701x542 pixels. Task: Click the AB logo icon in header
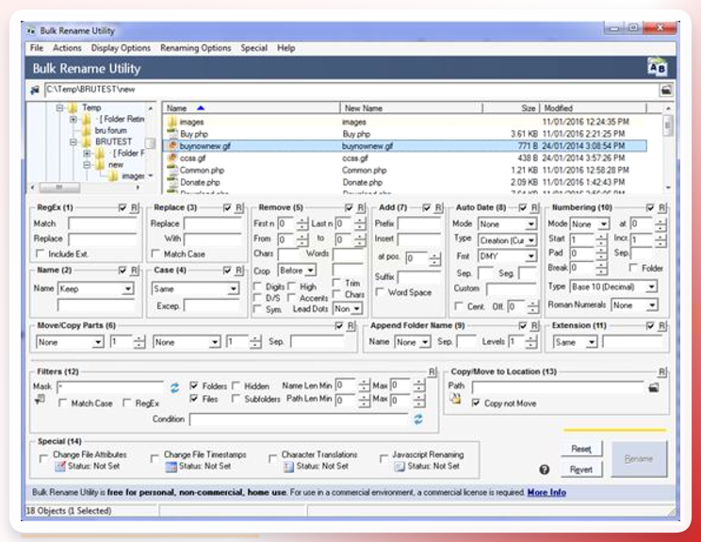(x=658, y=68)
